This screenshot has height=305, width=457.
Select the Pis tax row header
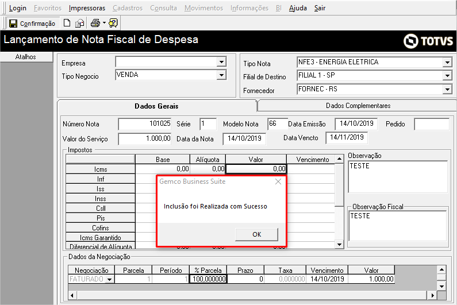tap(101, 218)
